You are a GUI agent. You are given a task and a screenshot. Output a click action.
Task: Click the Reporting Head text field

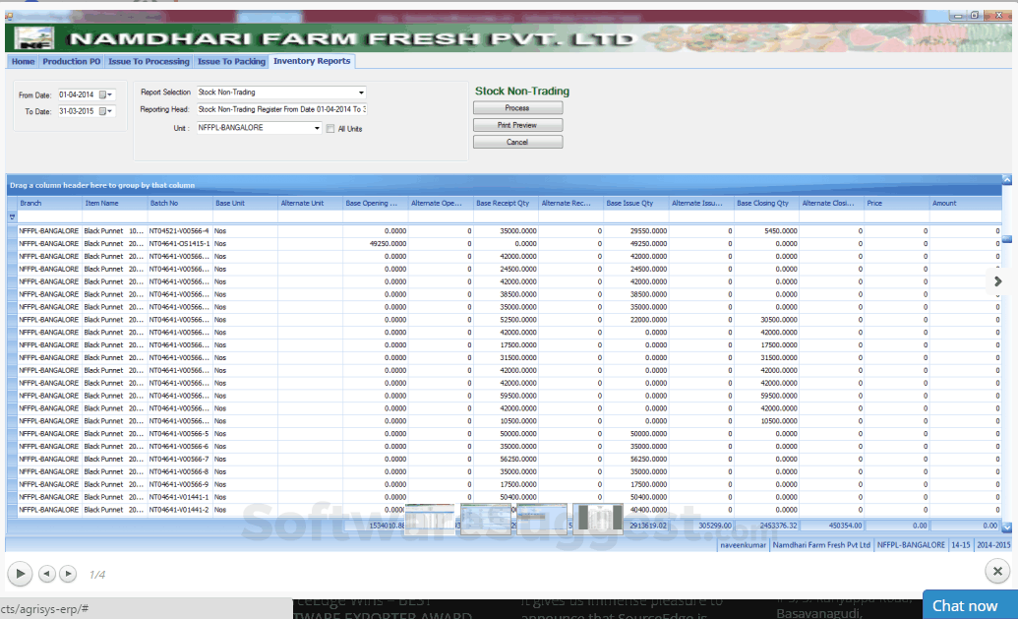[x=280, y=109]
